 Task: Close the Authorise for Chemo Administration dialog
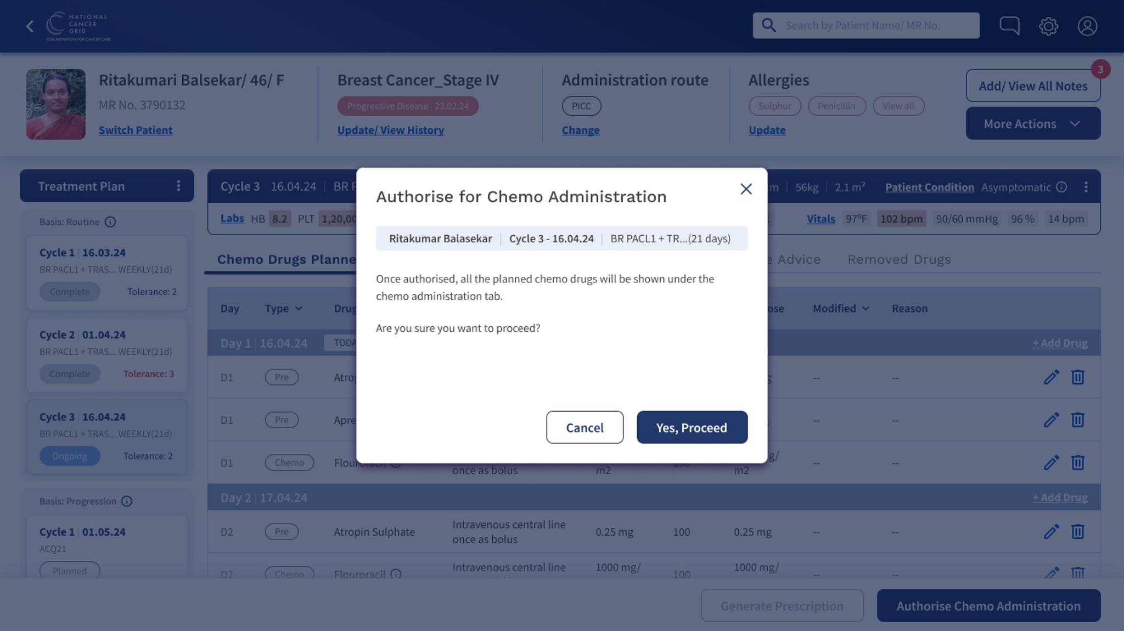click(746, 189)
